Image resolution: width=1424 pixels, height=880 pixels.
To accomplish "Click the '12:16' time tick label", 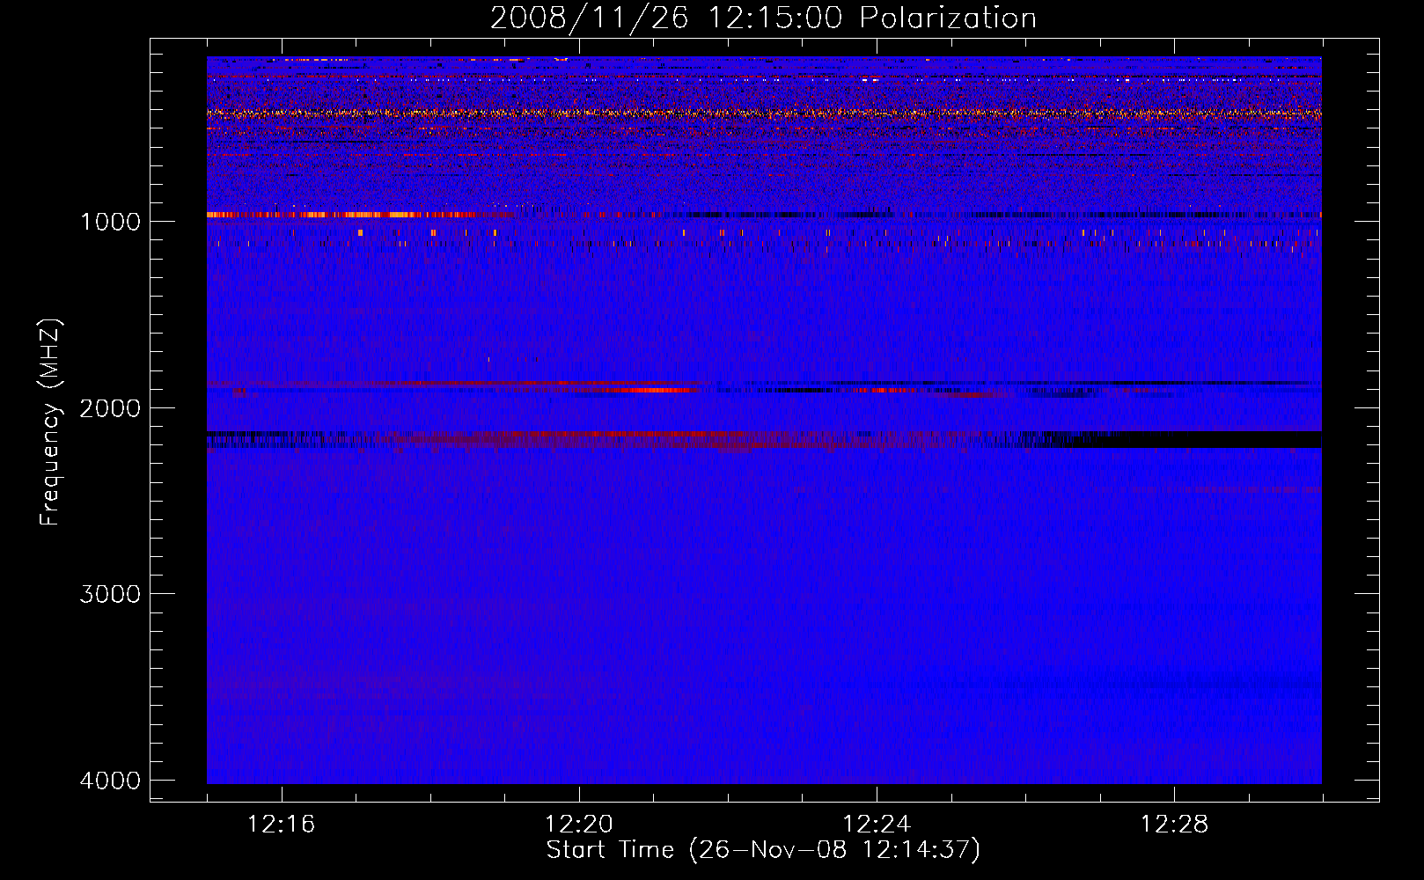I will point(282,825).
